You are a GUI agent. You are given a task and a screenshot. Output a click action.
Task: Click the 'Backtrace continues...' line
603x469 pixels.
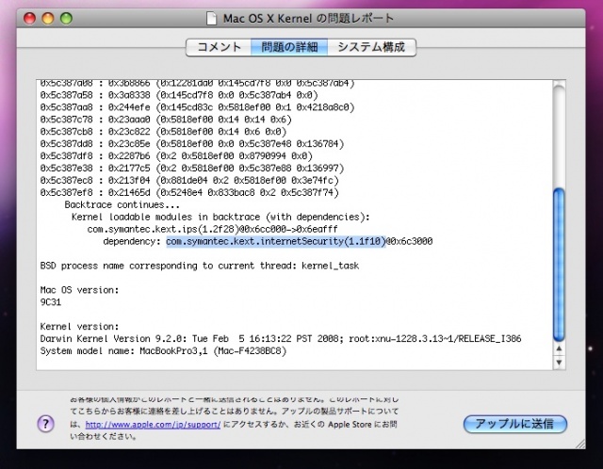pyautogui.click(x=122, y=204)
